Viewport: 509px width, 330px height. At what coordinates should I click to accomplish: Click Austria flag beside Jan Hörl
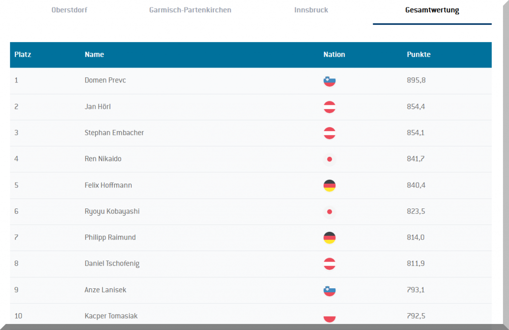pos(329,107)
